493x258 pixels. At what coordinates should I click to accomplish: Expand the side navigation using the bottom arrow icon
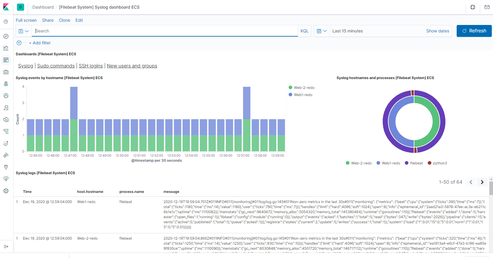6,246
